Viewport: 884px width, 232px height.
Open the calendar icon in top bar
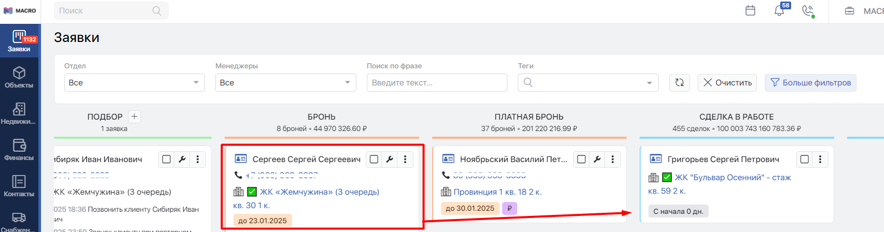pyautogui.click(x=750, y=10)
